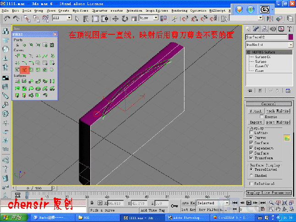
Task: Toggle the Surface Trims checkbox
Action: (x=251, y=153)
